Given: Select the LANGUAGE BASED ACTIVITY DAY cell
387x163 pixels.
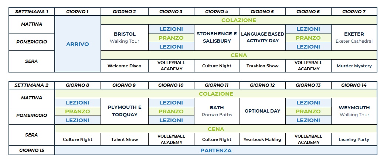Looking at the screenshot, I should click(x=263, y=38).
